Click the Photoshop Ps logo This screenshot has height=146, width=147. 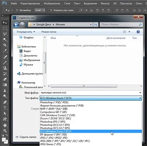(4, 3)
